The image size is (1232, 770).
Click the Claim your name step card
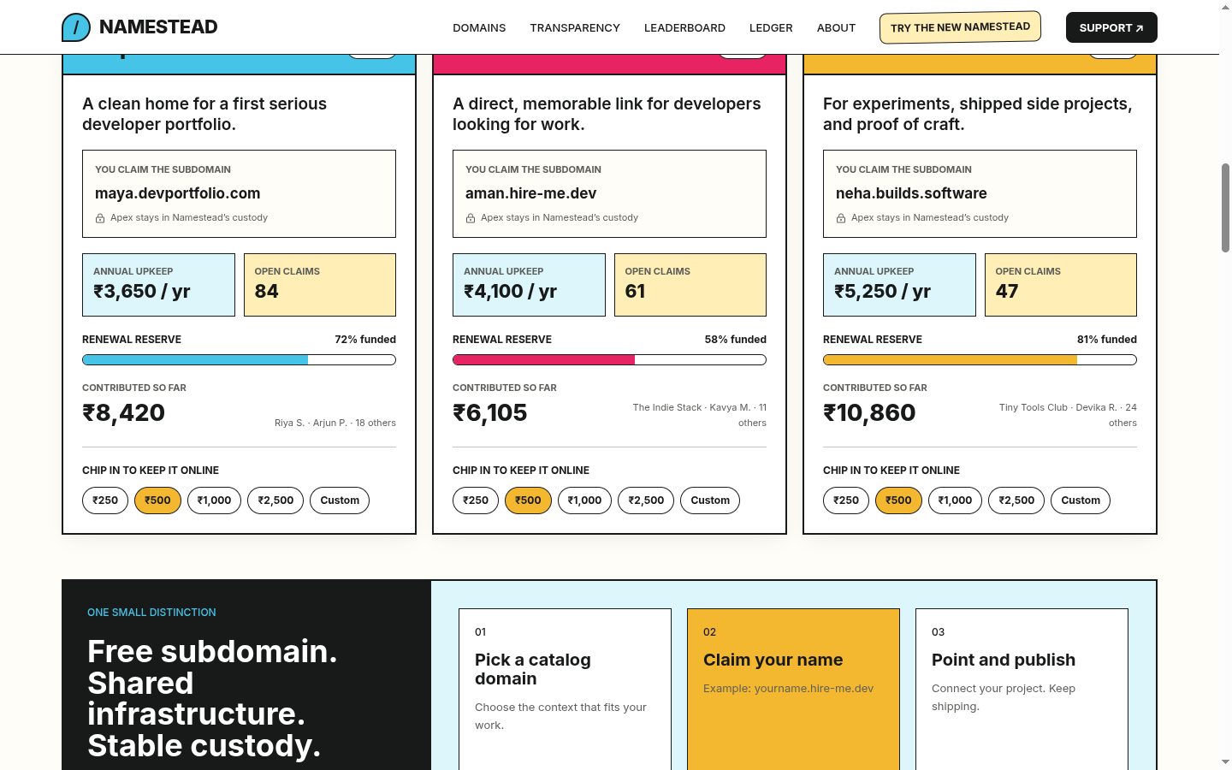click(793, 689)
